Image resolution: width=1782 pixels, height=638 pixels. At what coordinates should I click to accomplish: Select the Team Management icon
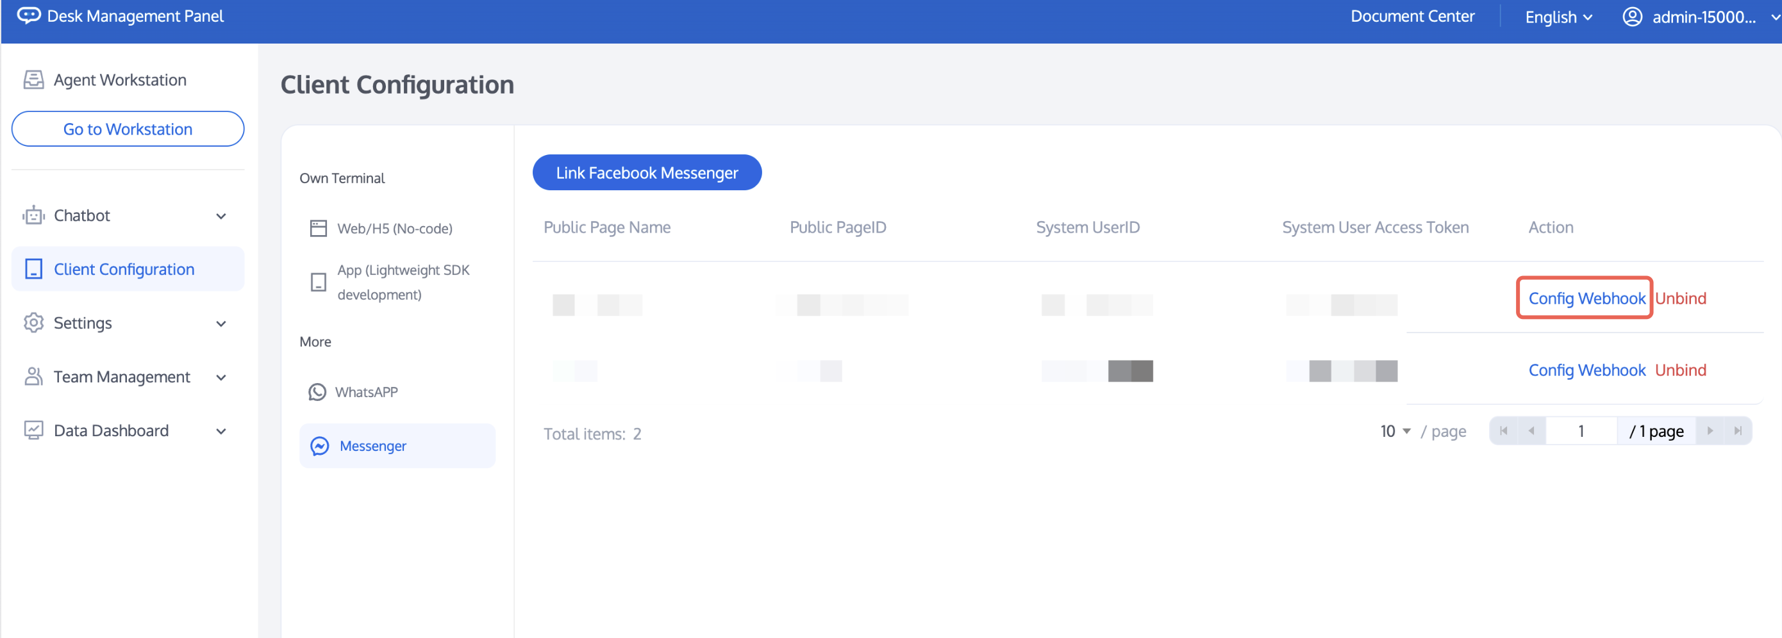pyautogui.click(x=33, y=377)
